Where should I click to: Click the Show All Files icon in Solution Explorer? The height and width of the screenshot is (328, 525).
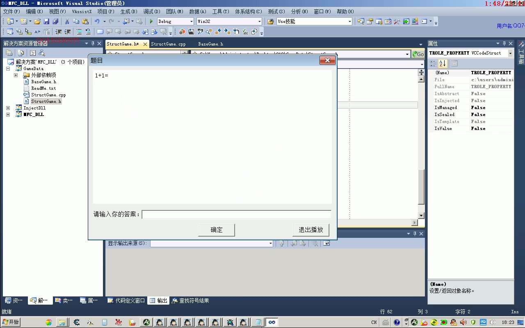pyautogui.click(x=21, y=53)
